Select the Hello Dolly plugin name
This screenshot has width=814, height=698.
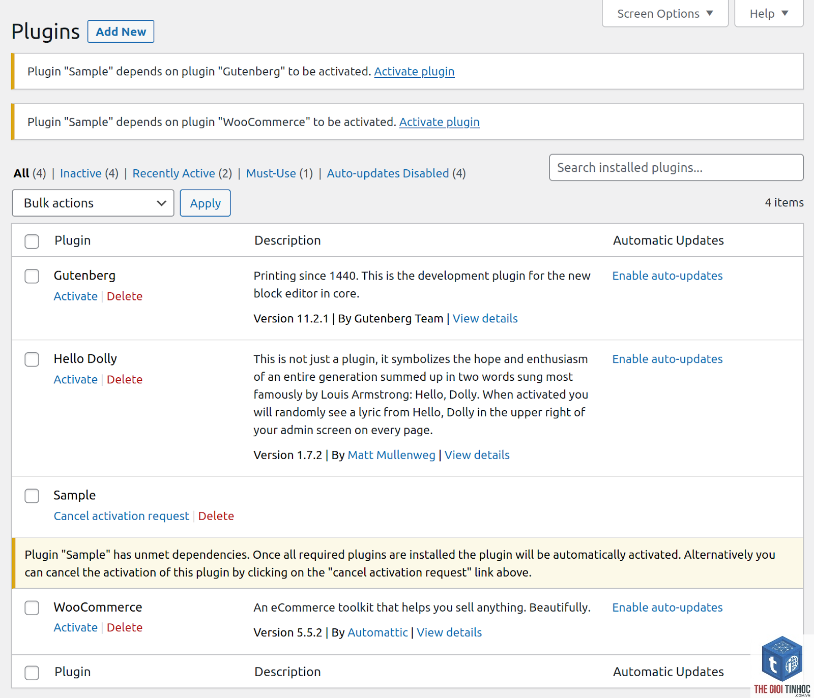click(x=85, y=359)
